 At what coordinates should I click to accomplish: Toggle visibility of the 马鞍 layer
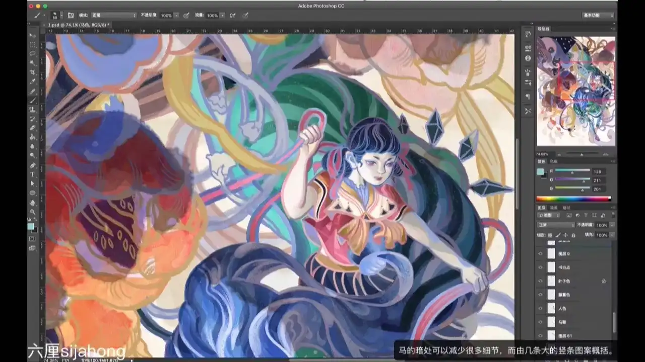[540, 322]
